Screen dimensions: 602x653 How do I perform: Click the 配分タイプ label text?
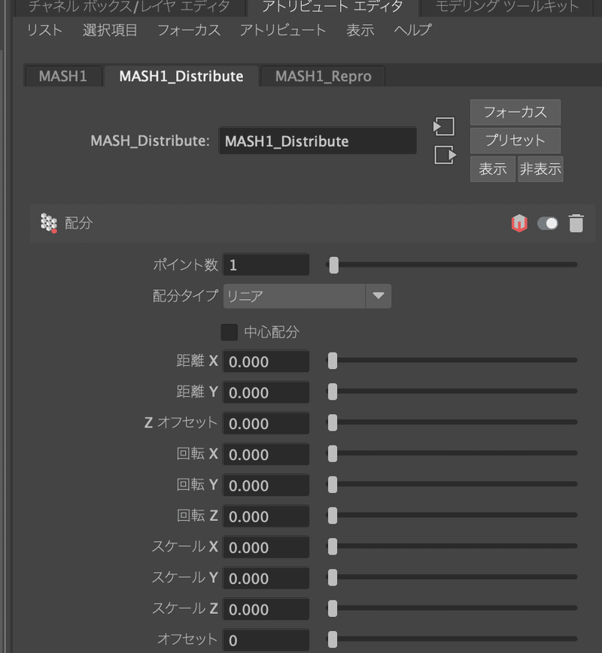pos(186,295)
